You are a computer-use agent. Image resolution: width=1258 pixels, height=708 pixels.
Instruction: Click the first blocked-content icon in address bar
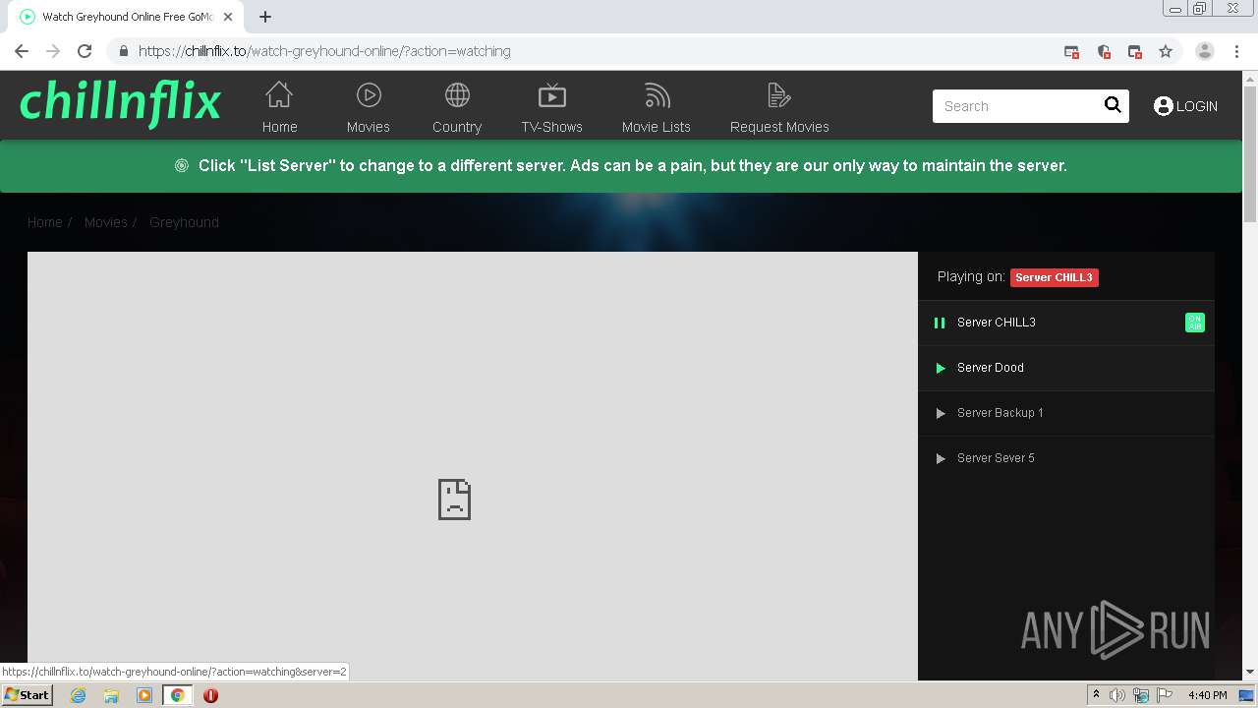point(1072,51)
